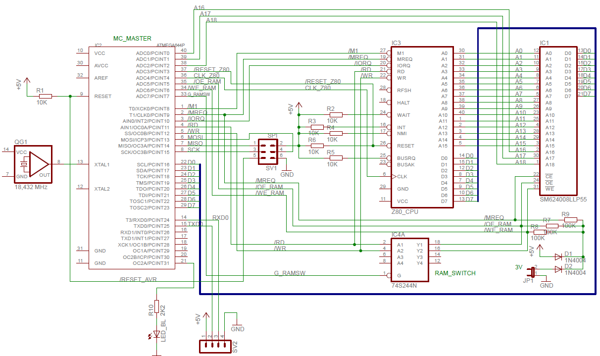600x356 pixels.
Task: Click the IC1 designator
Action: tap(544, 43)
